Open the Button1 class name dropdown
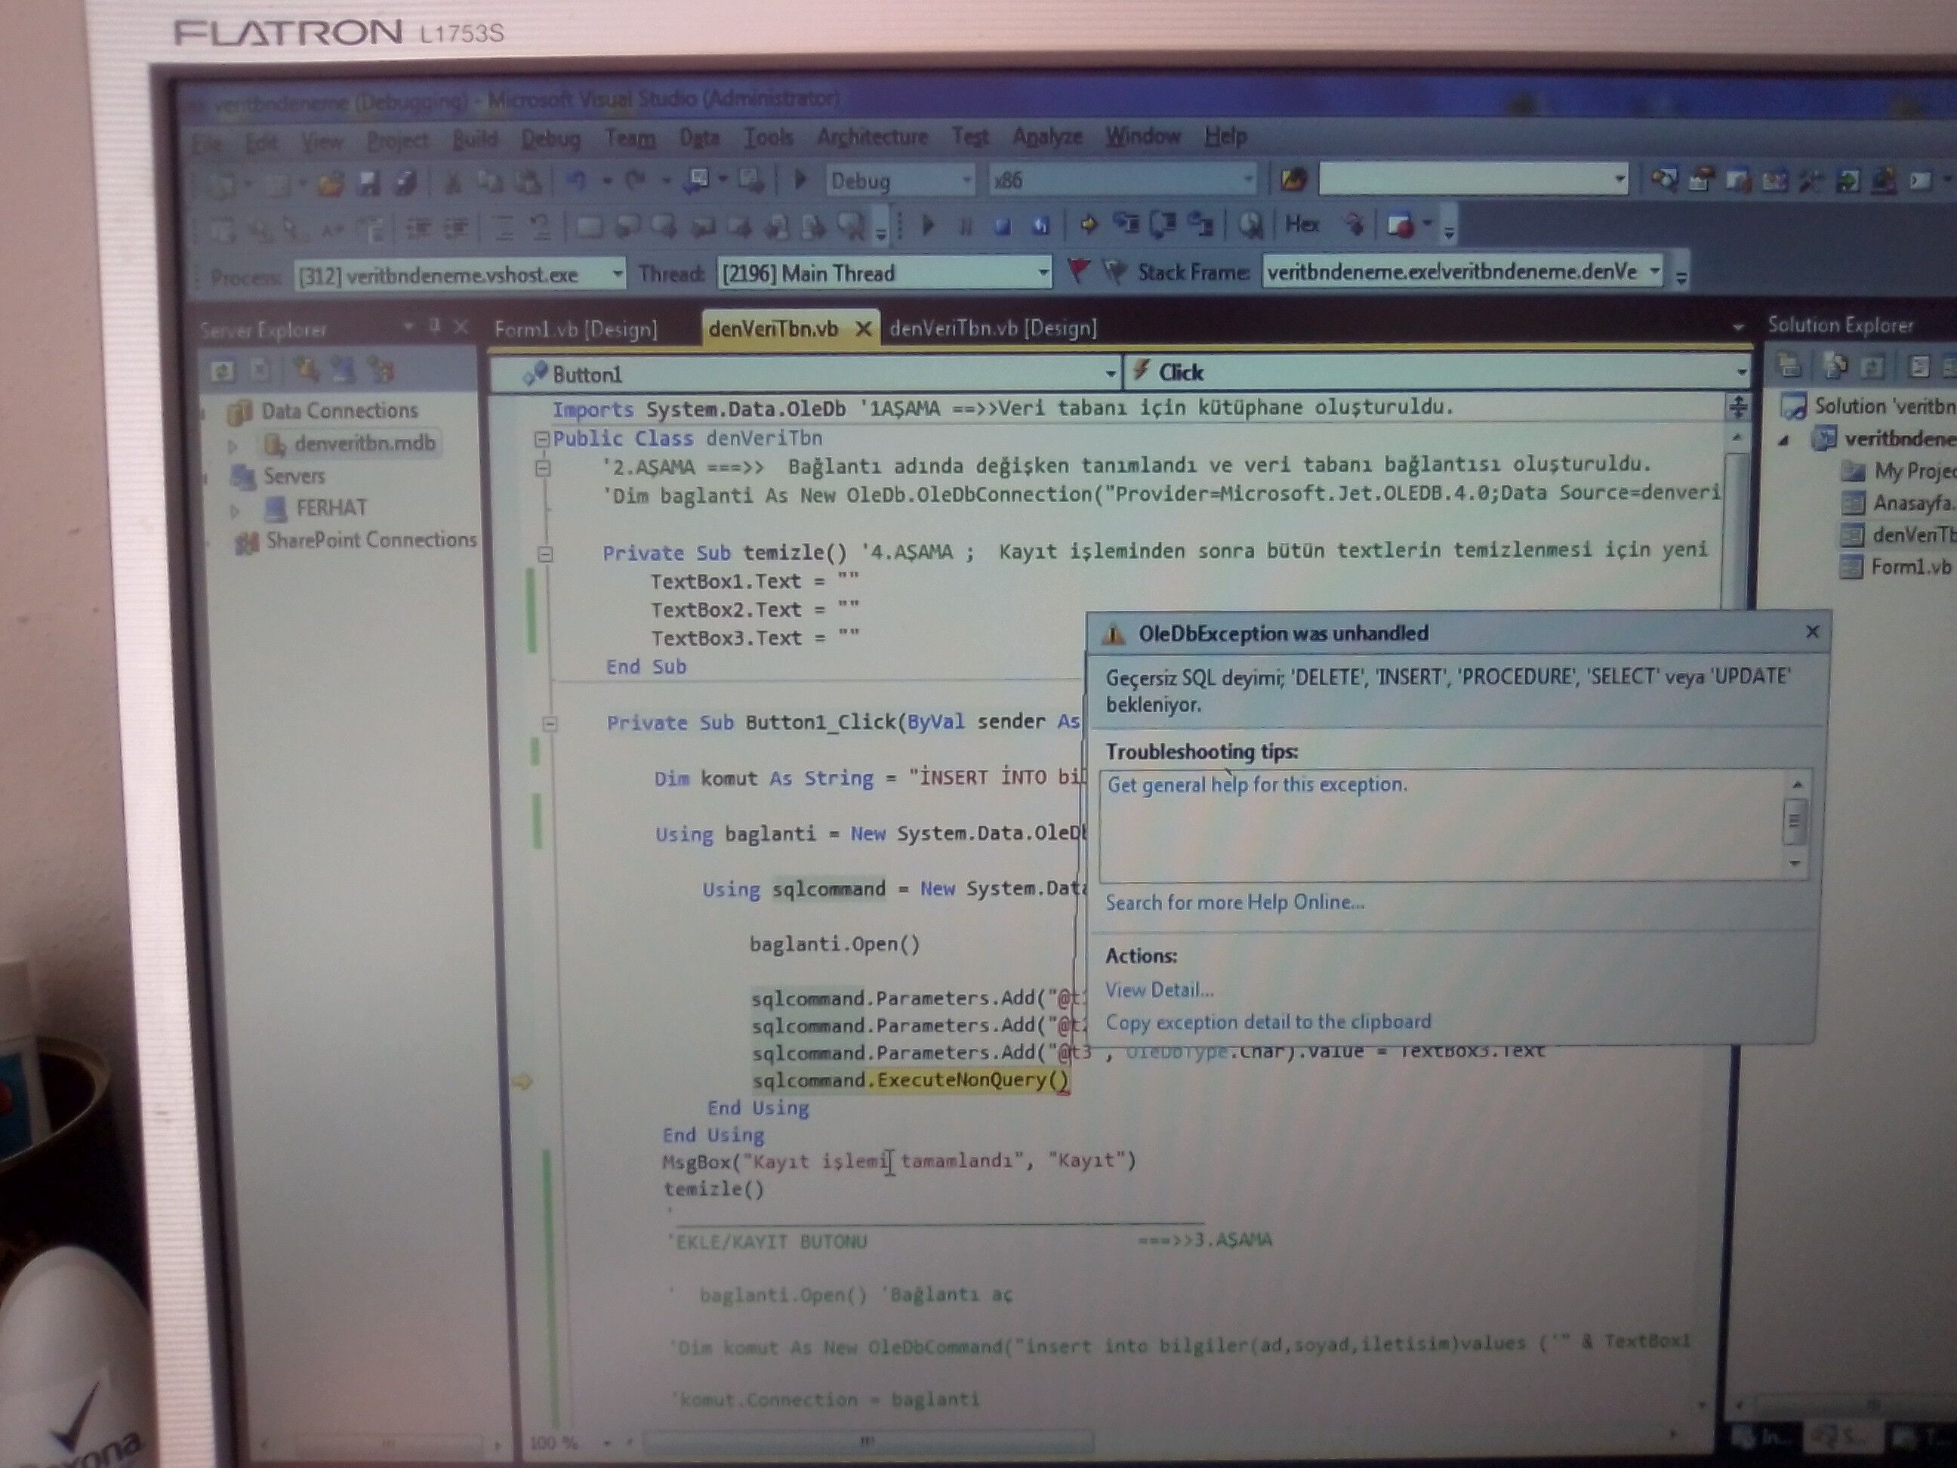Image resolution: width=1957 pixels, height=1468 pixels. click(x=806, y=373)
